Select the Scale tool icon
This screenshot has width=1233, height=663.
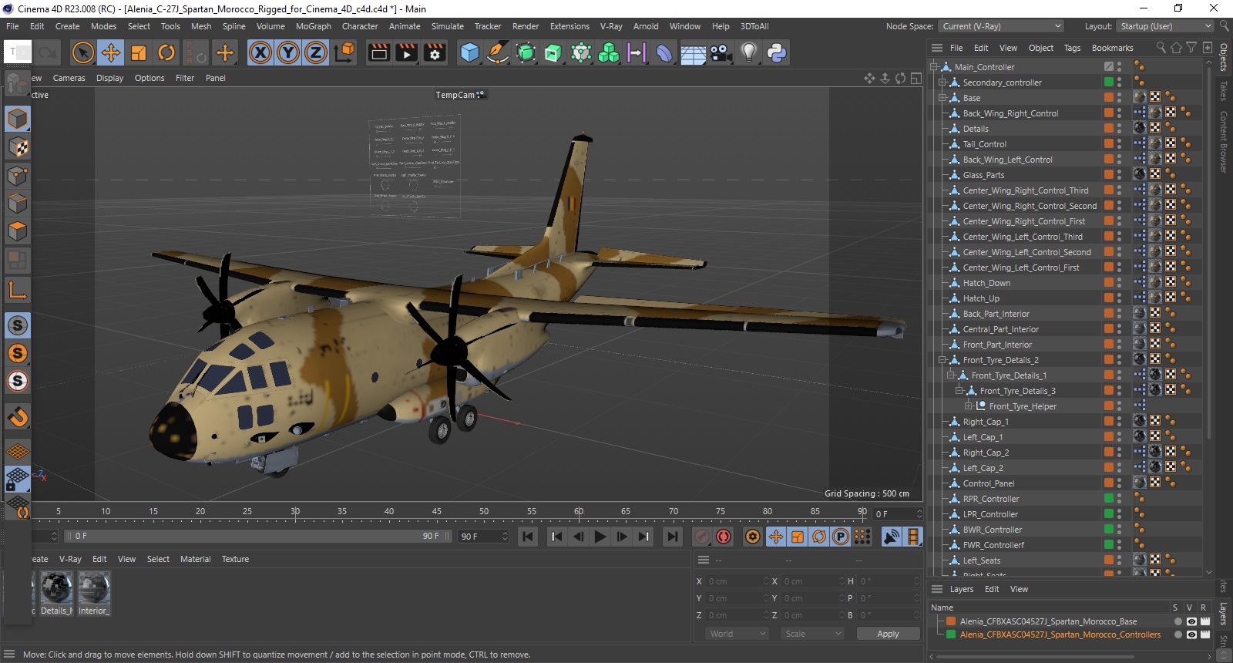pyautogui.click(x=139, y=52)
